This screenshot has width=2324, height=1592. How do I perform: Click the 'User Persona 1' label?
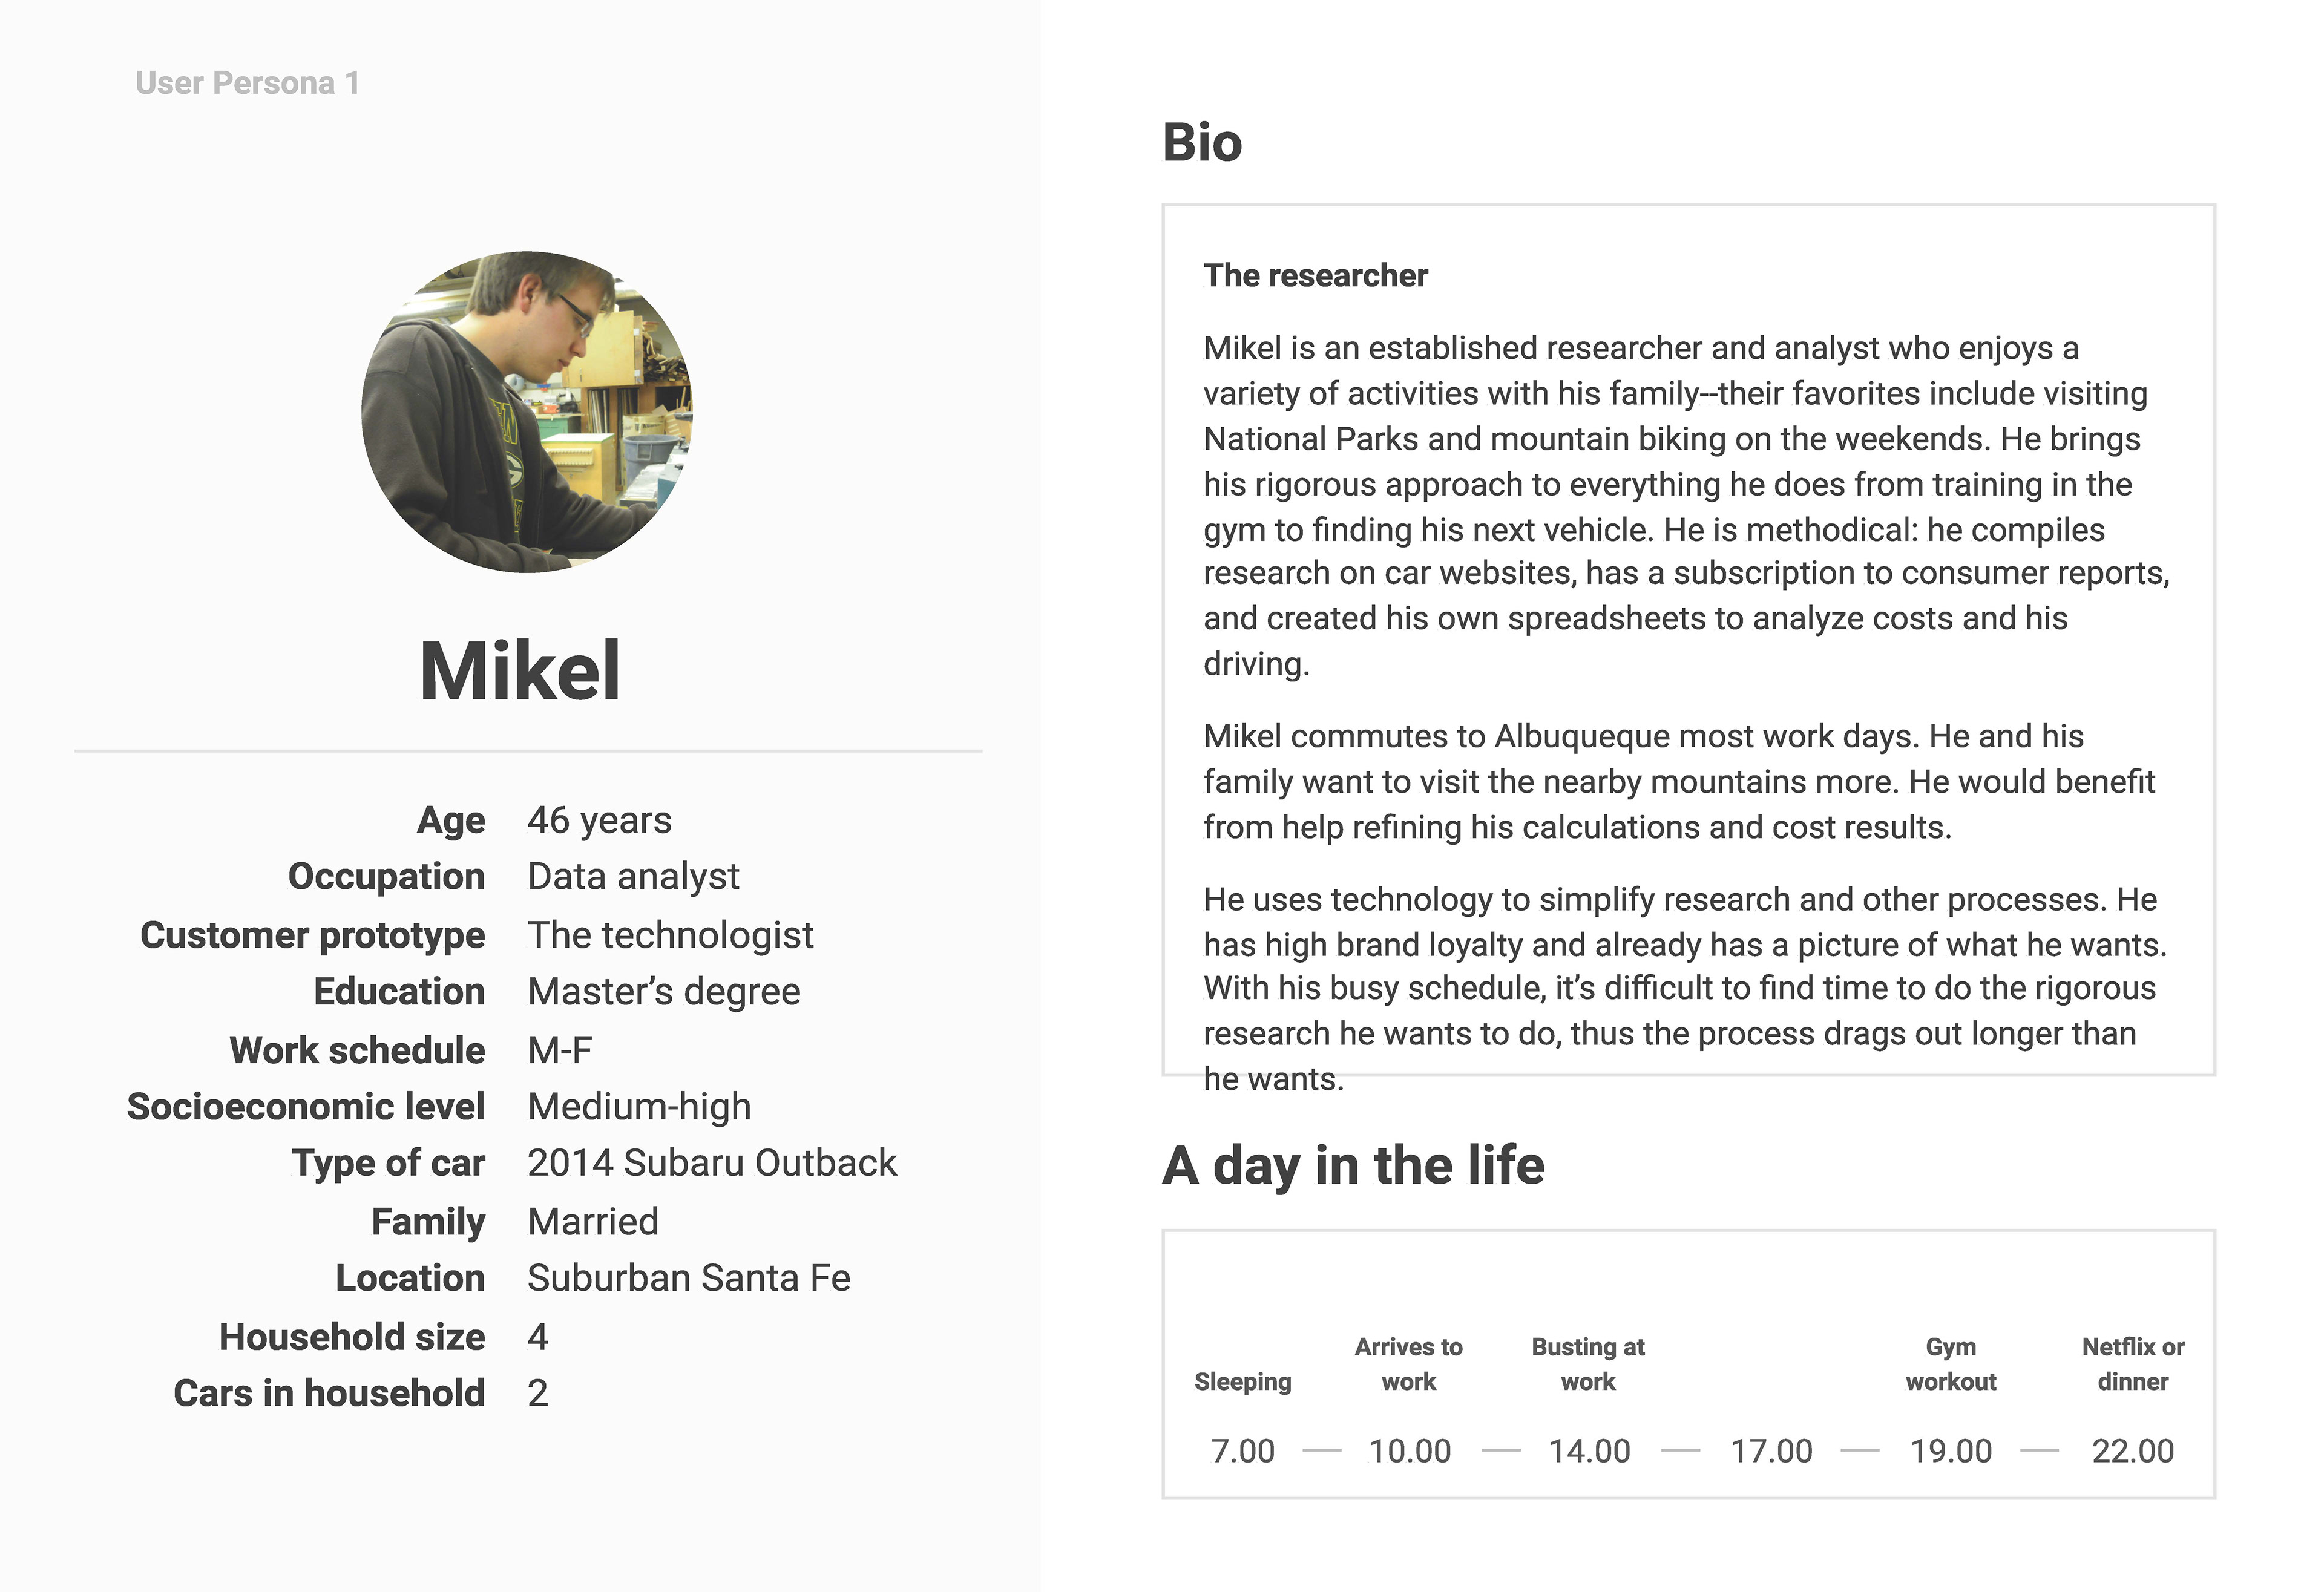tap(247, 83)
